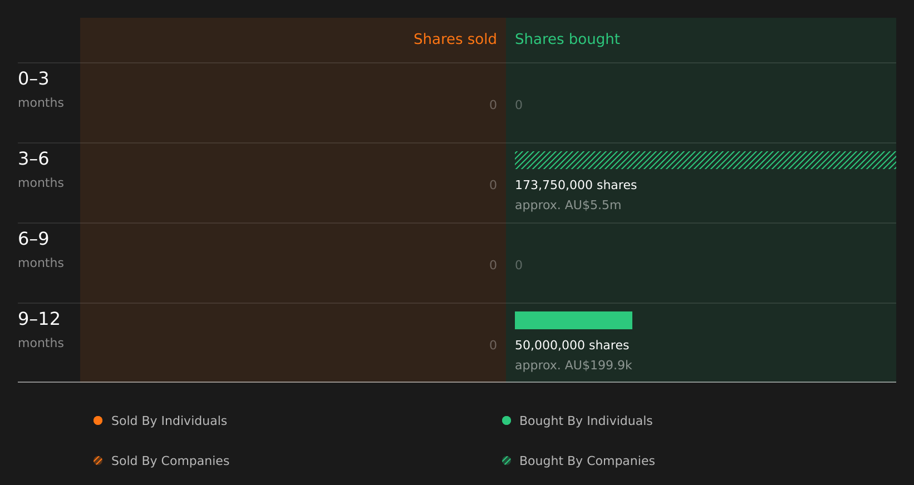The height and width of the screenshot is (485, 914).
Task: Click the approx. AU$5.5m amount
Action: coord(568,205)
